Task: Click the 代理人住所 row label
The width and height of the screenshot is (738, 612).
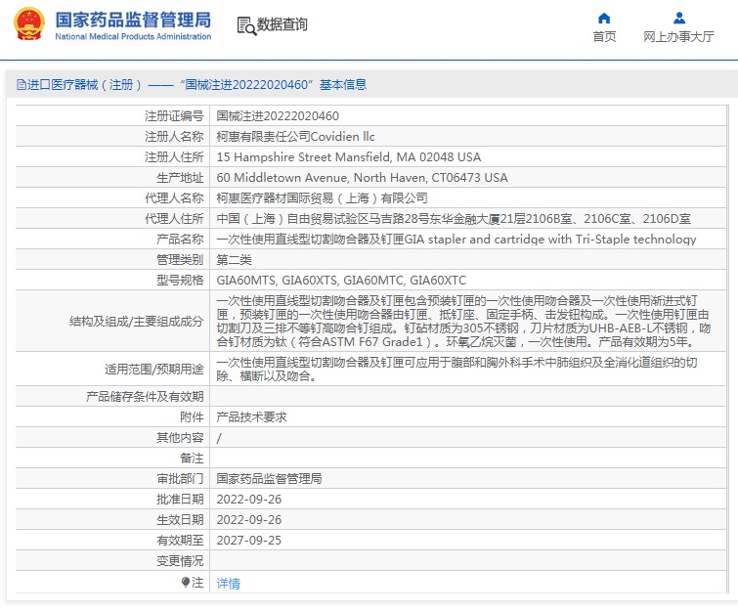Action: point(174,219)
